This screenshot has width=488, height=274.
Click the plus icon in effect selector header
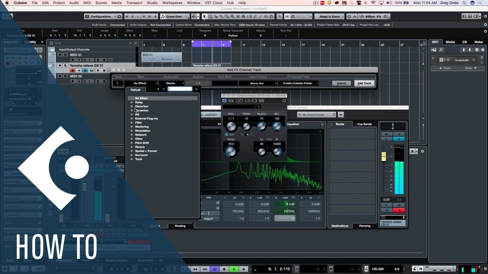pos(158,89)
